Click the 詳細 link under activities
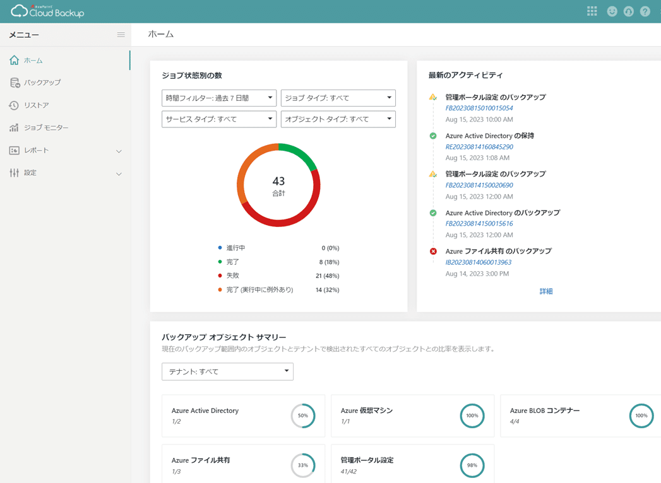 pos(546,291)
